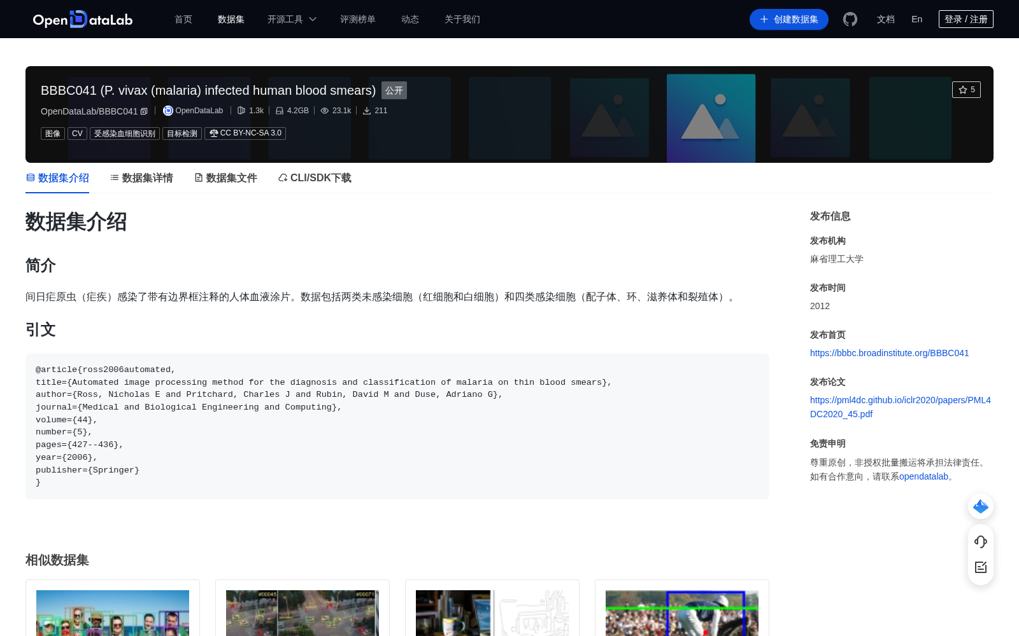Image resolution: width=1019 pixels, height=636 pixels.
Task: Click the file count icon 1.3k
Action: pyautogui.click(x=241, y=111)
